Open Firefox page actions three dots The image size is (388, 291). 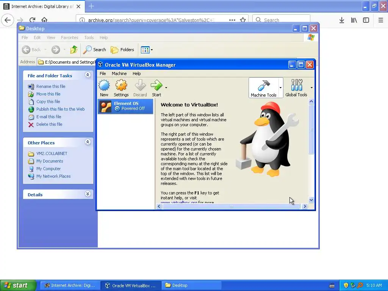pyautogui.click(x=232, y=20)
